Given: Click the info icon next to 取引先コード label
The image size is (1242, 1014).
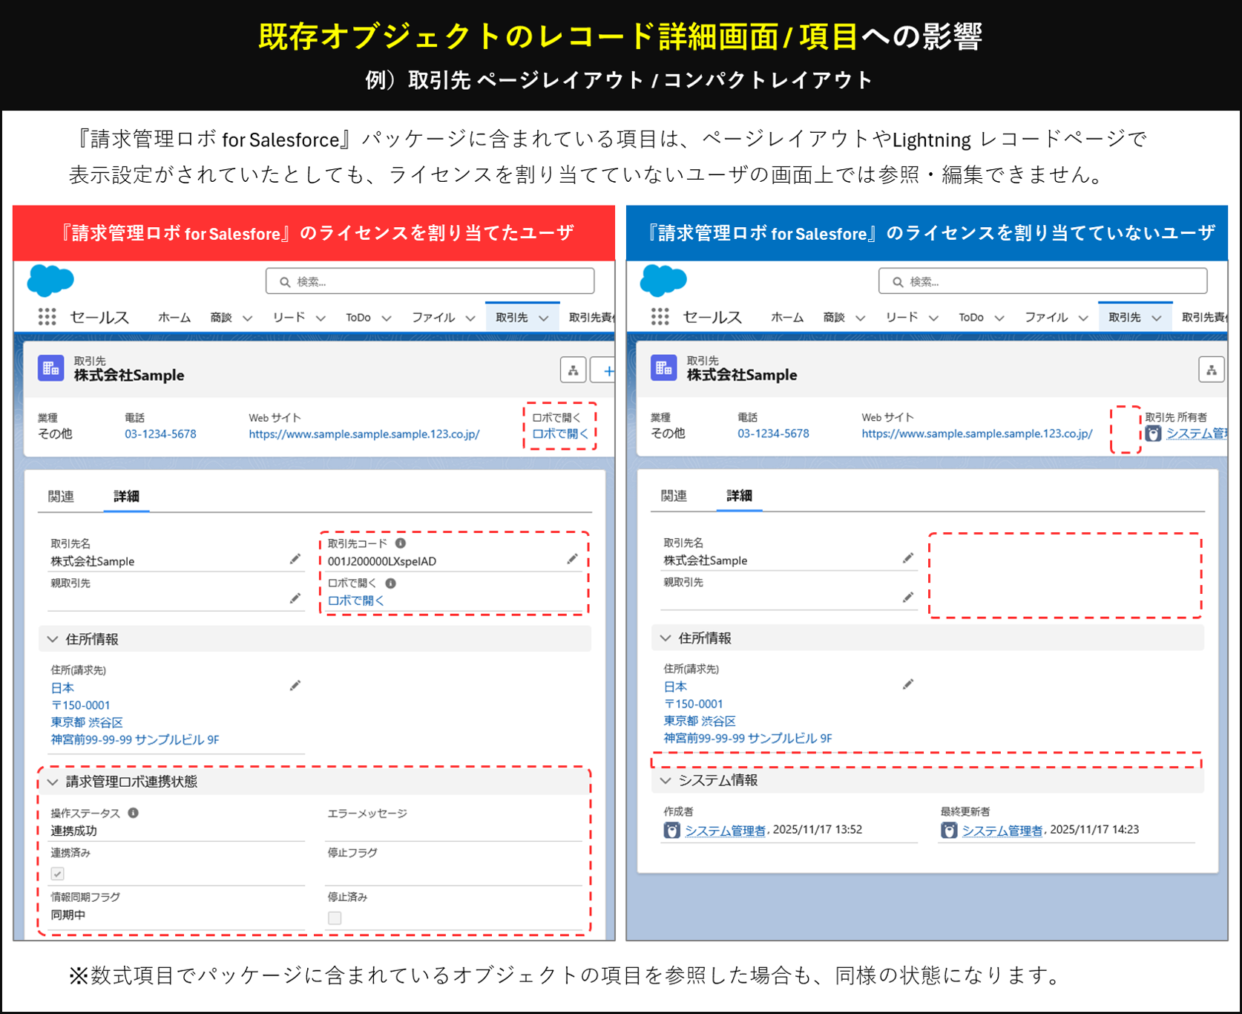Looking at the screenshot, I should 401,543.
